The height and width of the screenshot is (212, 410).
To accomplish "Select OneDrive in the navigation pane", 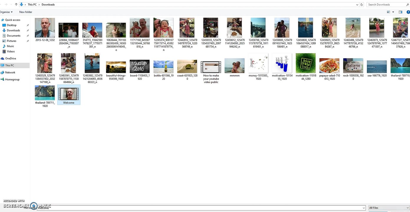I will point(11,58).
